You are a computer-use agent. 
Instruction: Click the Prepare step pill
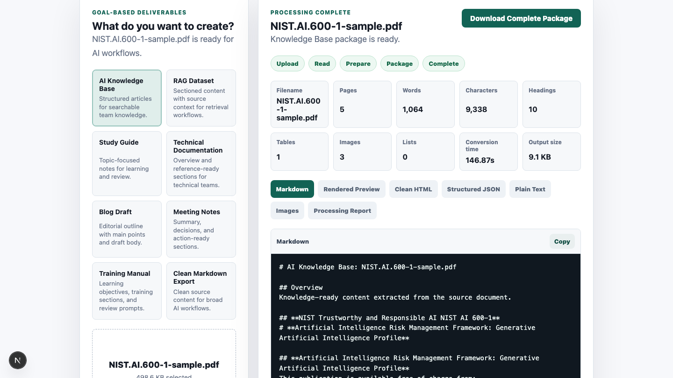[358, 63]
